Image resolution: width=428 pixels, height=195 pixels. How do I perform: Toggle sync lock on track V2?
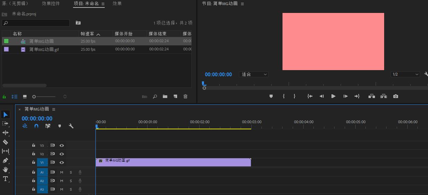coord(52,154)
